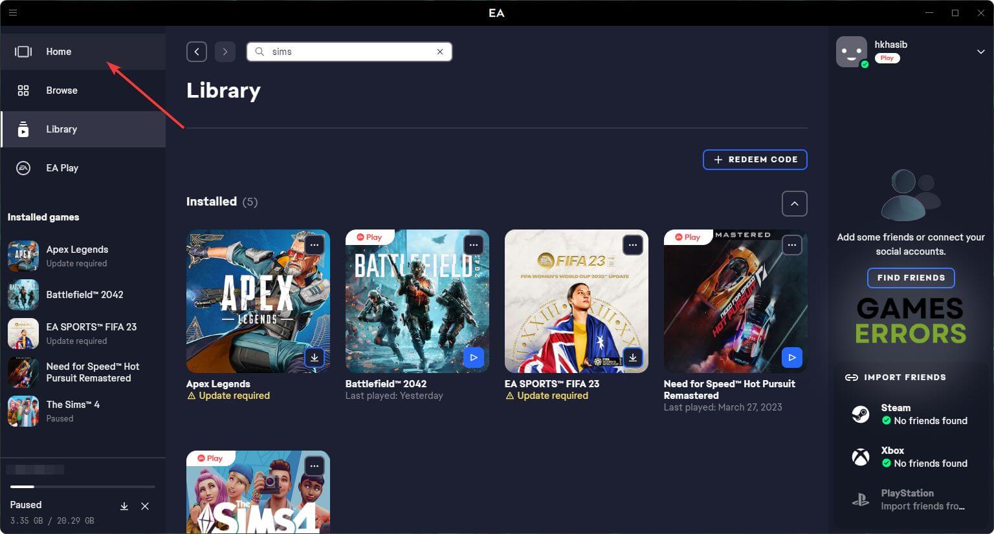Screen dimensions: 994x534
Task: Click 'Need for Speed Hot Pursuit Remastered' card title
Action: (729, 390)
